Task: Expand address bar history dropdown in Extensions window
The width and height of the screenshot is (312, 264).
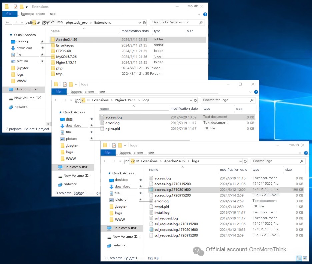Action: coord(140,23)
